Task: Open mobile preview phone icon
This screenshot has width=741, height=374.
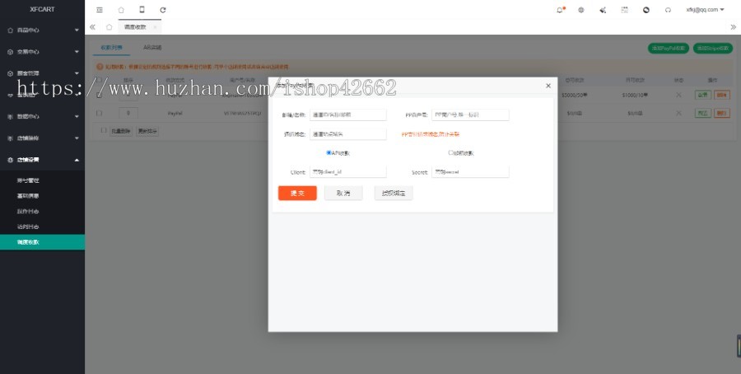Action: 142,9
